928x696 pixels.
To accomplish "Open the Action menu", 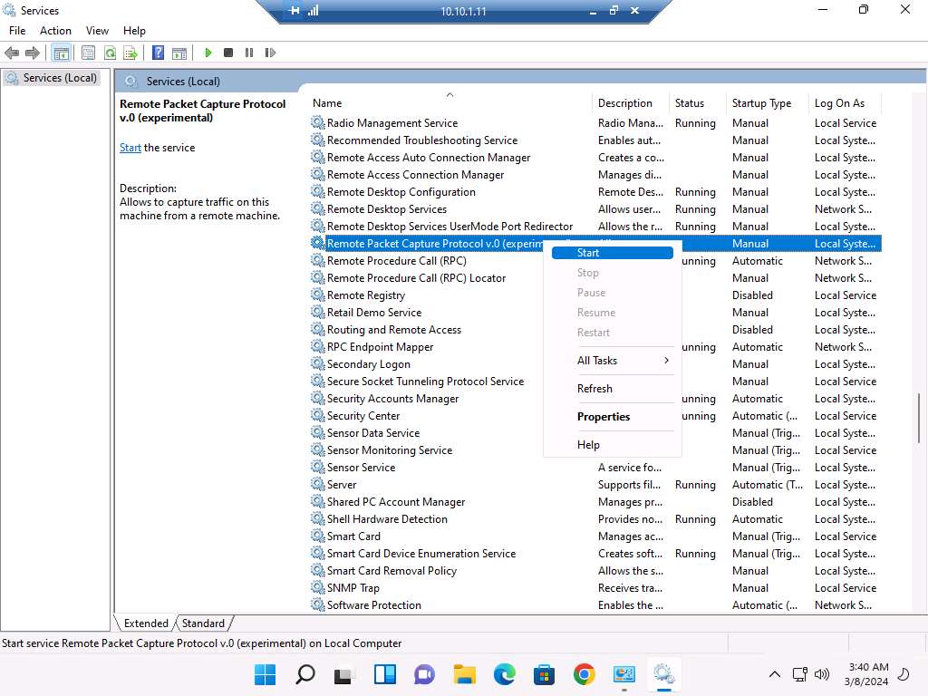I will tap(55, 31).
